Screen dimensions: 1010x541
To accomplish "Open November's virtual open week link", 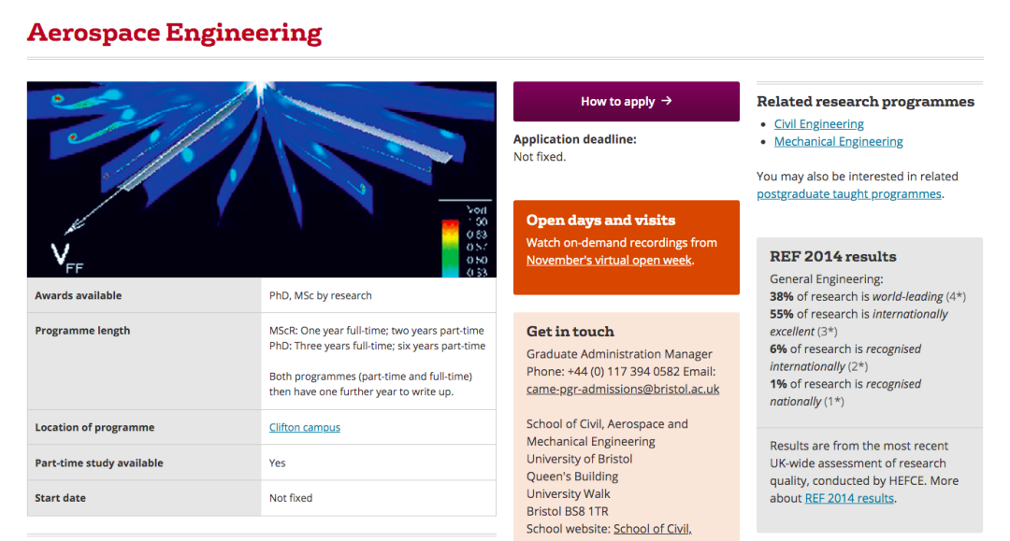I will (609, 261).
